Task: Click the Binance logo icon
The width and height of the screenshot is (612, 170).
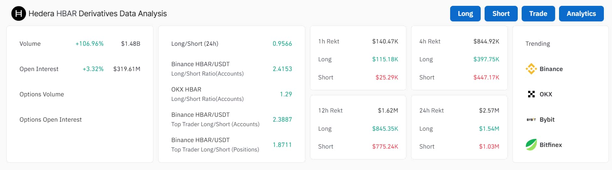Action: [x=531, y=69]
